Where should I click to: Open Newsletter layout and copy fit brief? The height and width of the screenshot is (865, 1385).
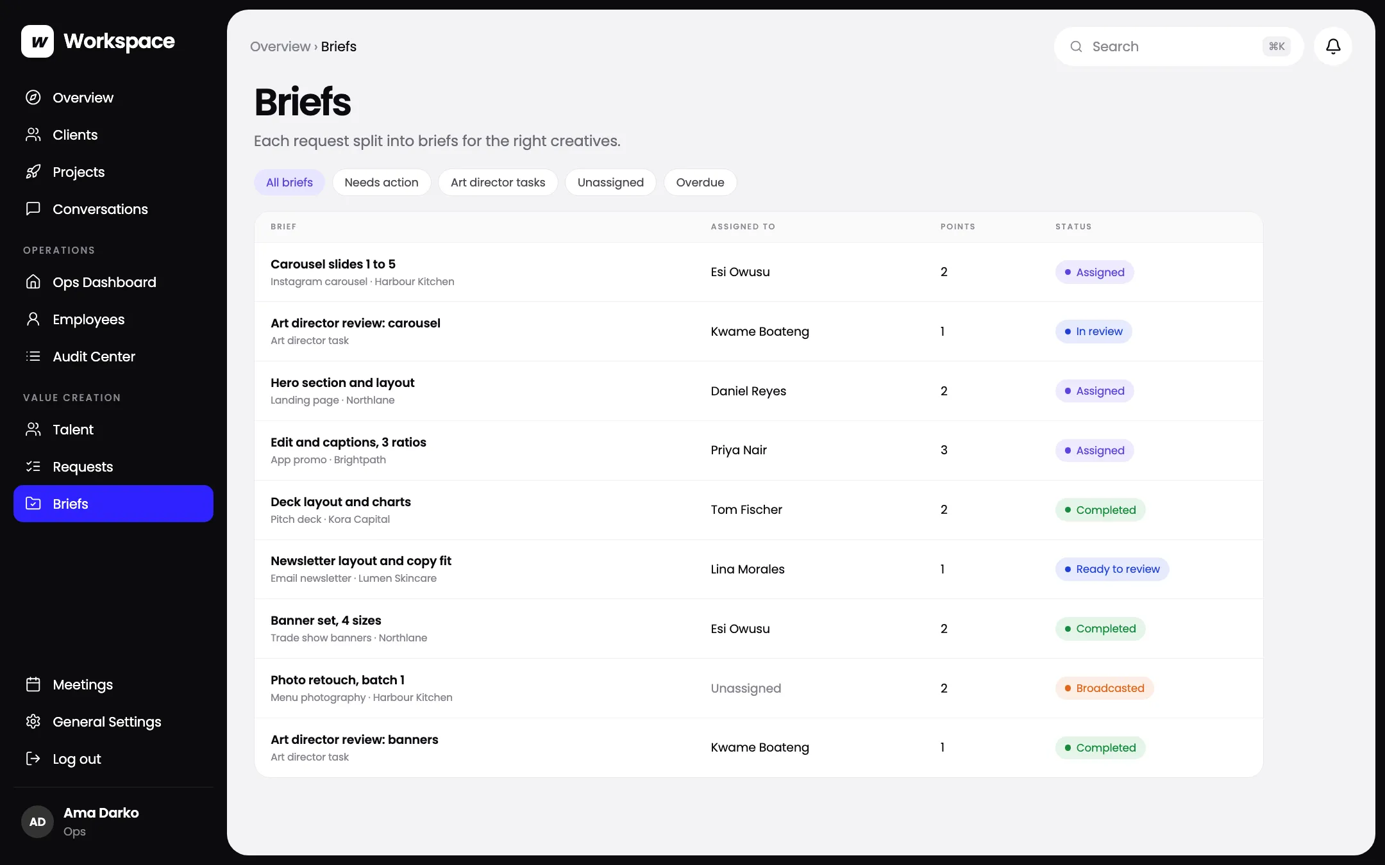click(759, 569)
